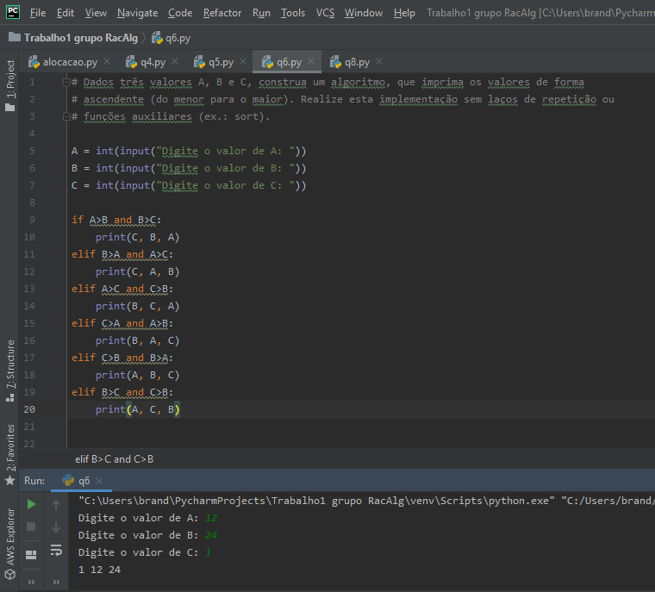The width and height of the screenshot is (655, 592).
Task: Open the Run menu
Action: click(x=261, y=13)
